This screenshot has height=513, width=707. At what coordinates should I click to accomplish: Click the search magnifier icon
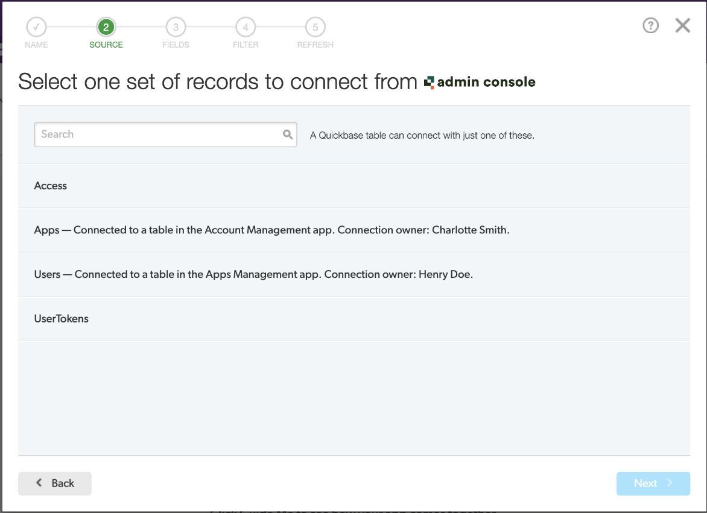click(x=288, y=134)
